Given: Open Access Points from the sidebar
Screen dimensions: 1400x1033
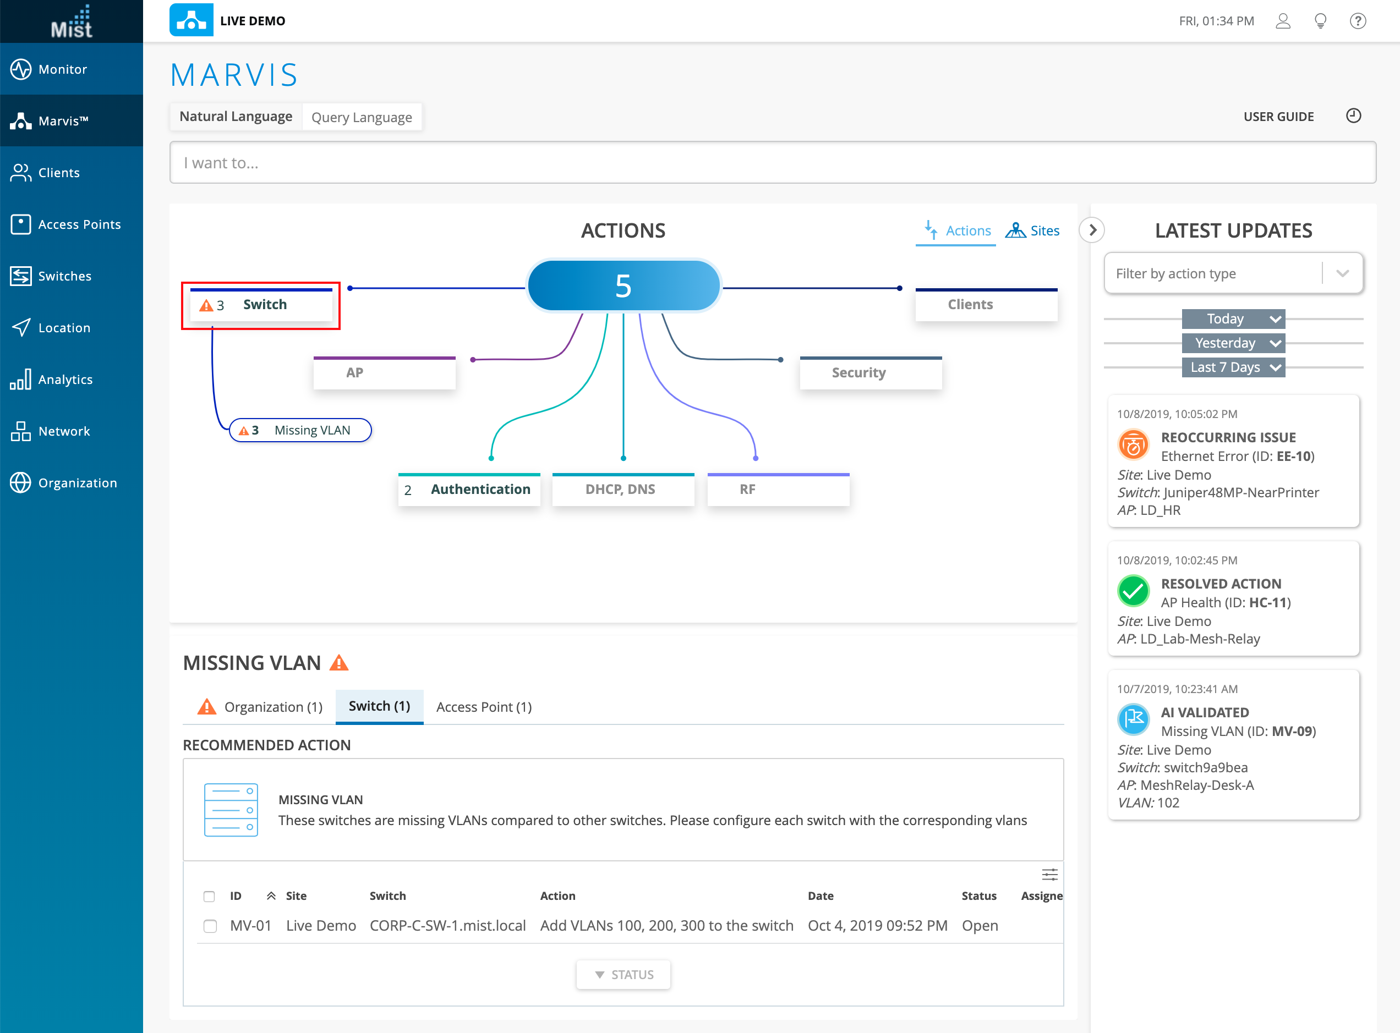Looking at the screenshot, I should click(79, 224).
